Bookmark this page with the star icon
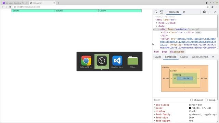219x123 pixels. 208,7
